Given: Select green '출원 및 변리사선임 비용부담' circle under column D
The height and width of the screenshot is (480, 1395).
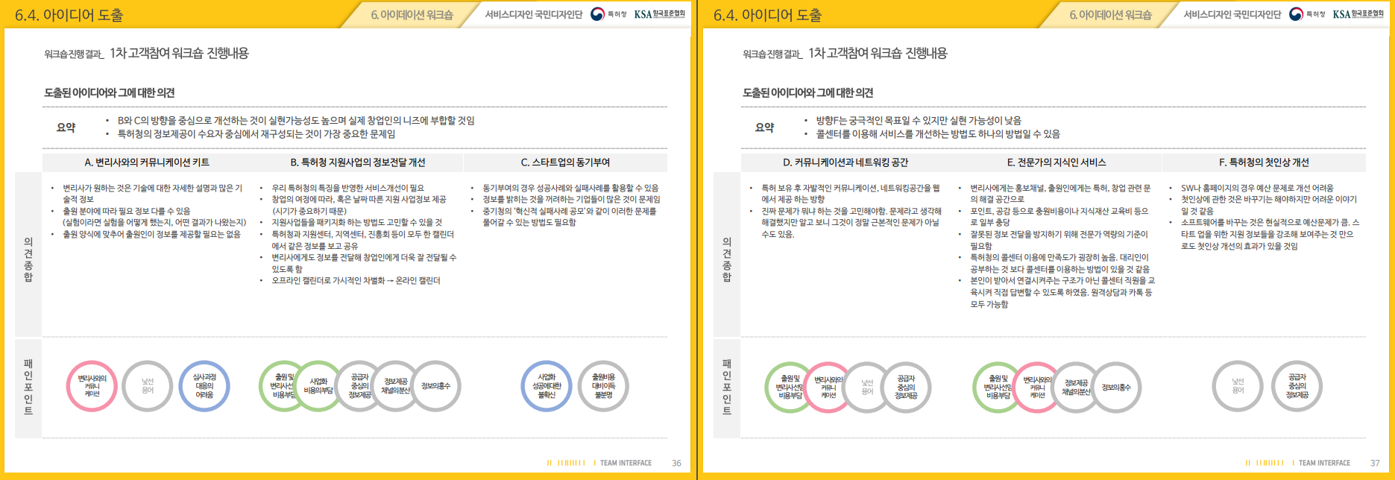Looking at the screenshot, I should pyautogui.click(x=789, y=387).
